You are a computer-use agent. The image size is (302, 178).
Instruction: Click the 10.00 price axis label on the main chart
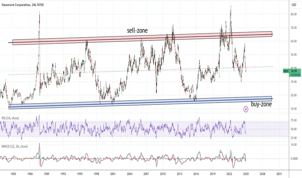coord(294,109)
